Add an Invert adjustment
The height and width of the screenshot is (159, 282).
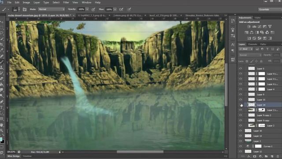(249, 38)
